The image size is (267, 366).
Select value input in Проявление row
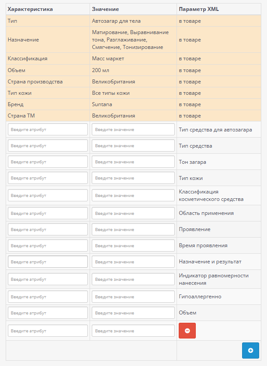coord(133,229)
